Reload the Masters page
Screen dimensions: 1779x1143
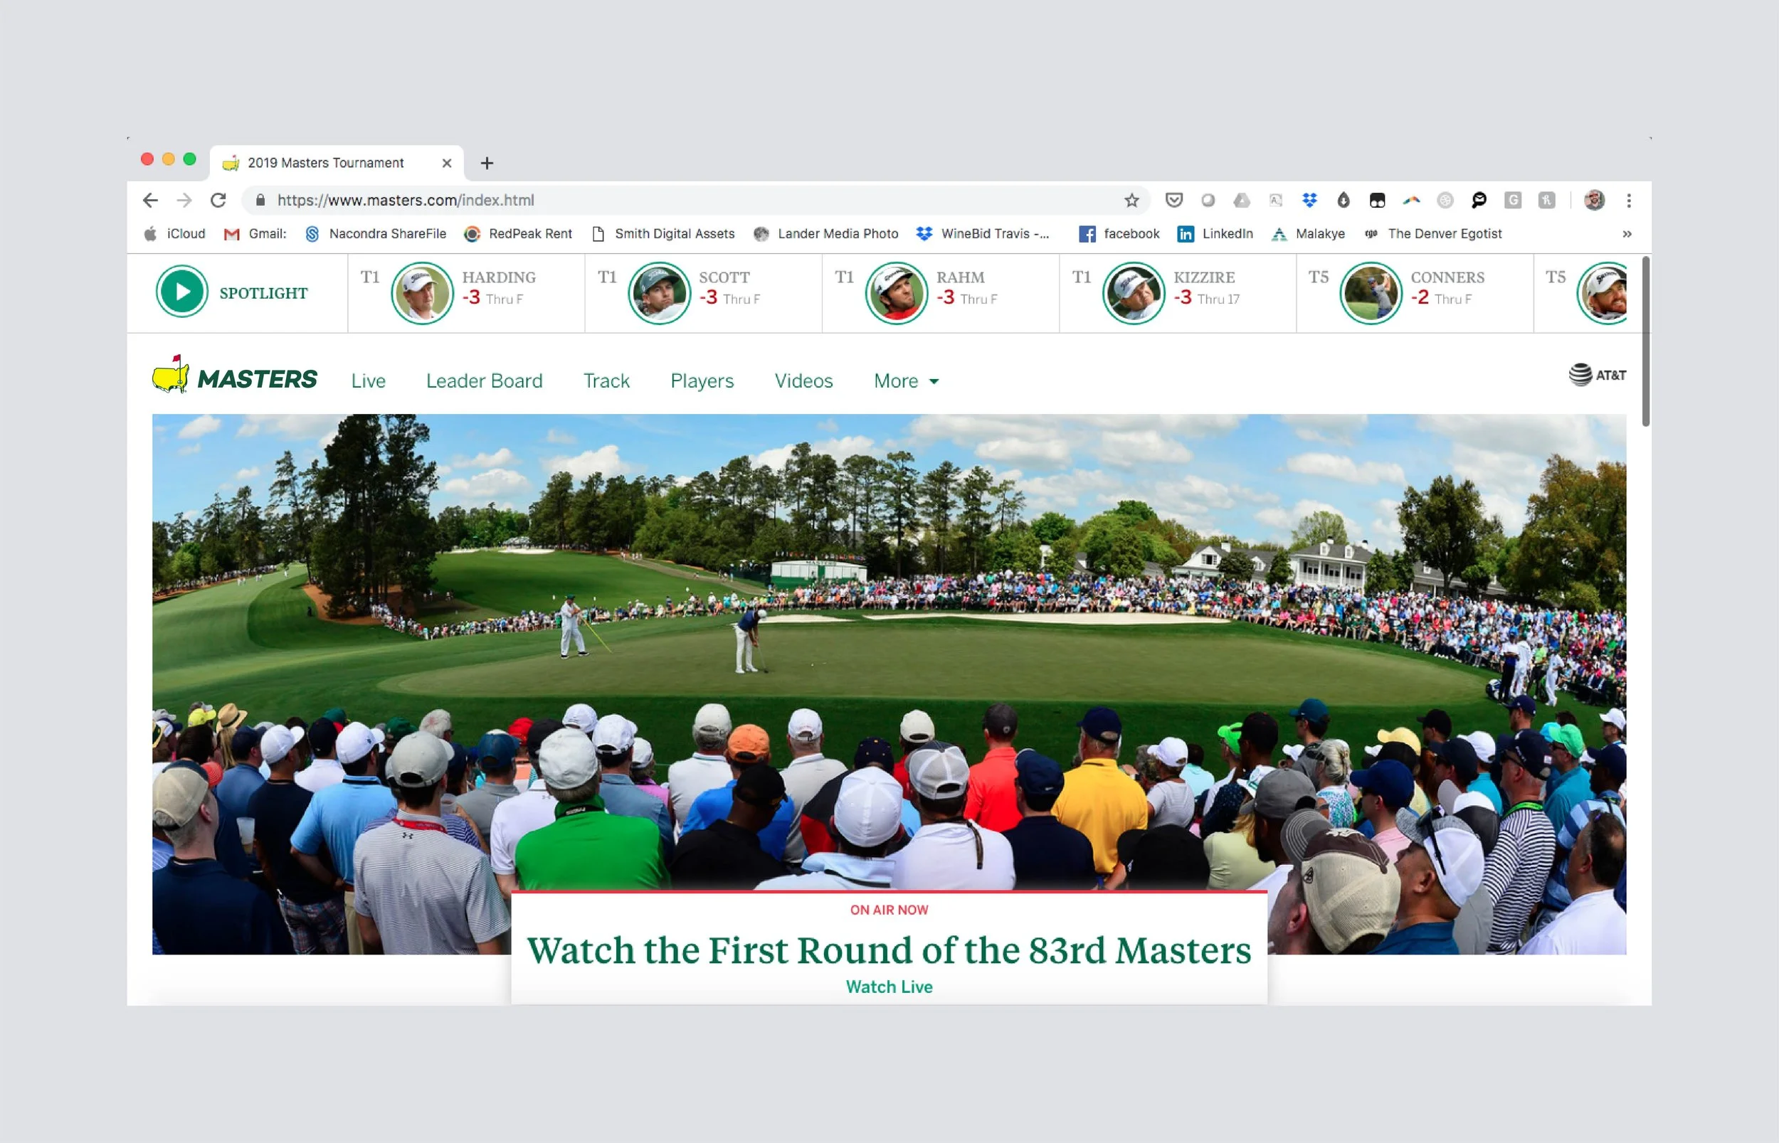coord(218,201)
